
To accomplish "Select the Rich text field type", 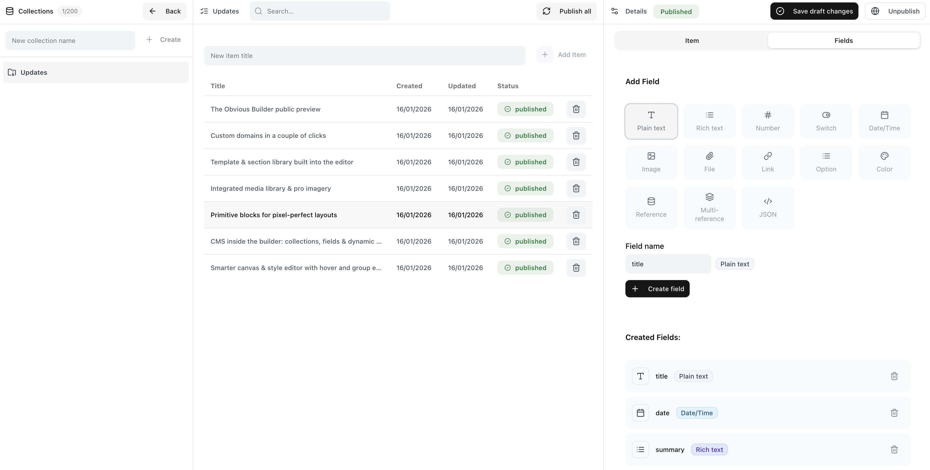I will pyautogui.click(x=709, y=121).
